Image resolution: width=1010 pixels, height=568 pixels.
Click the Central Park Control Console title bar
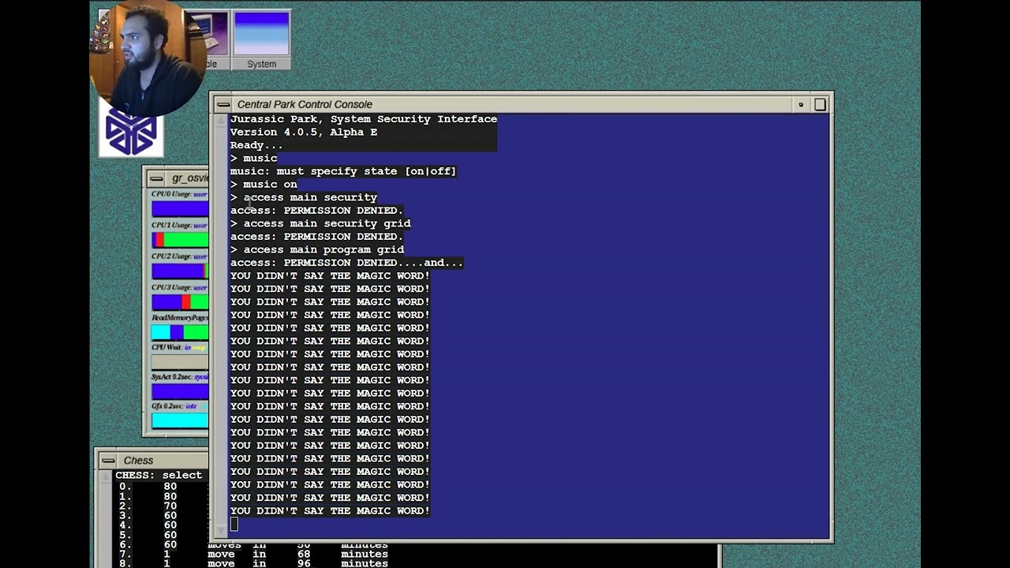[x=512, y=104]
